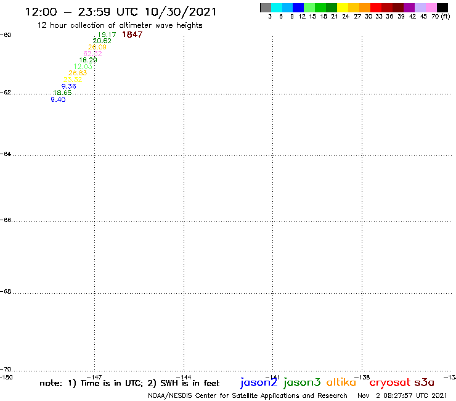Select the longitude axis label -141

pyautogui.click(x=272, y=378)
